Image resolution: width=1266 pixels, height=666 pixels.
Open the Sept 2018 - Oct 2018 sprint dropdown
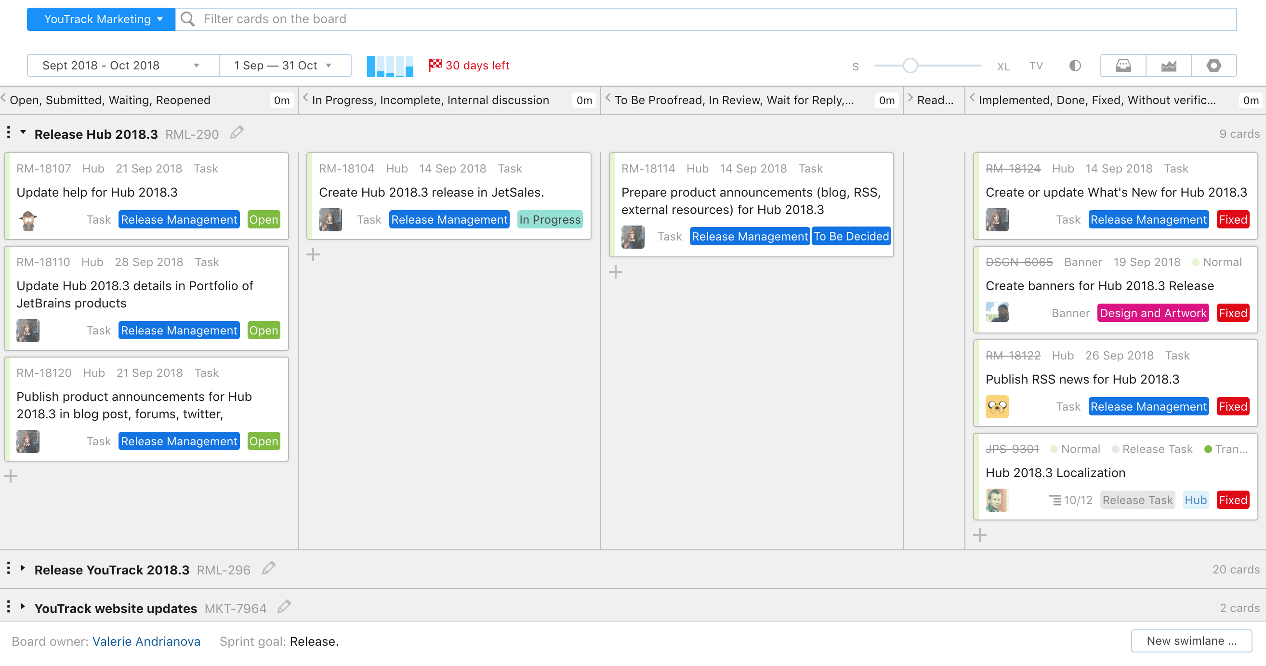(123, 66)
